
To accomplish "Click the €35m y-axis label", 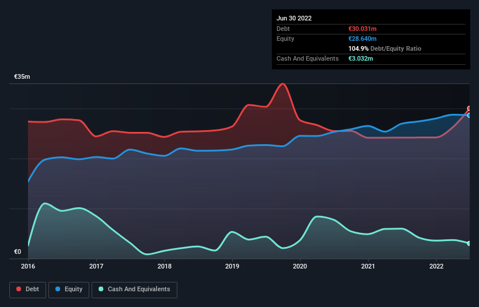I will [x=22, y=76].
